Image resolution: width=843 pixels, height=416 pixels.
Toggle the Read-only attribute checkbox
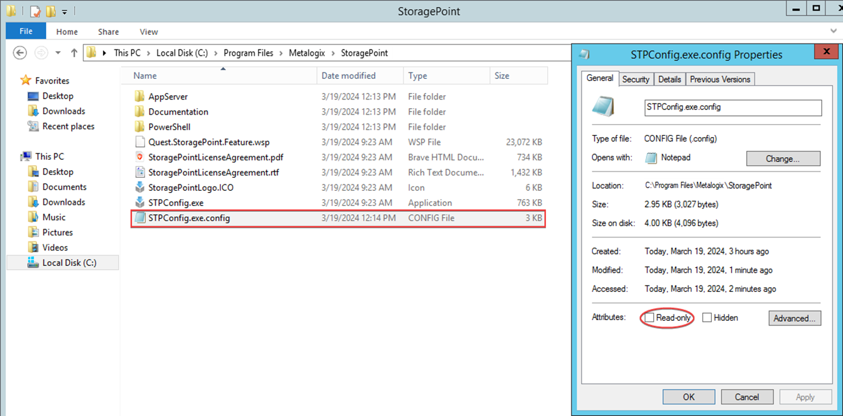pyautogui.click(x=649, y=318)
